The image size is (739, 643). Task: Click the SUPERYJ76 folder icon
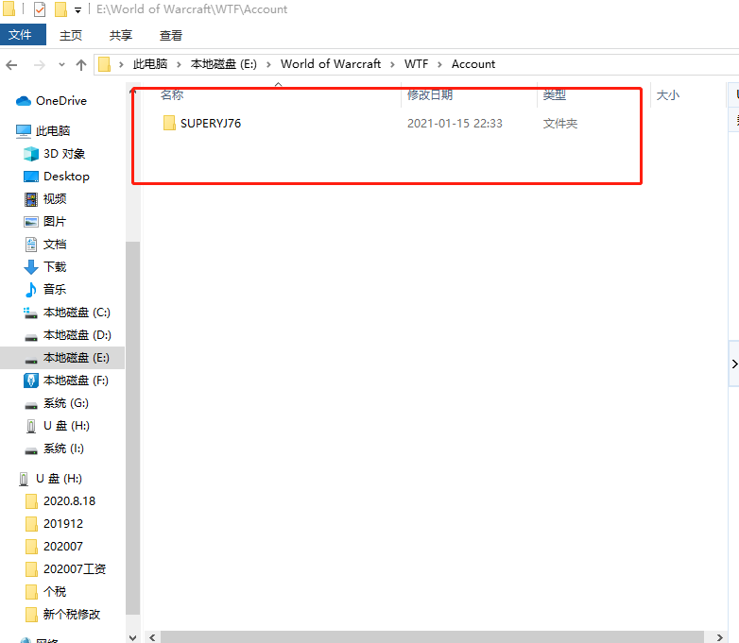pyautogui.click(x=169, y=123)
